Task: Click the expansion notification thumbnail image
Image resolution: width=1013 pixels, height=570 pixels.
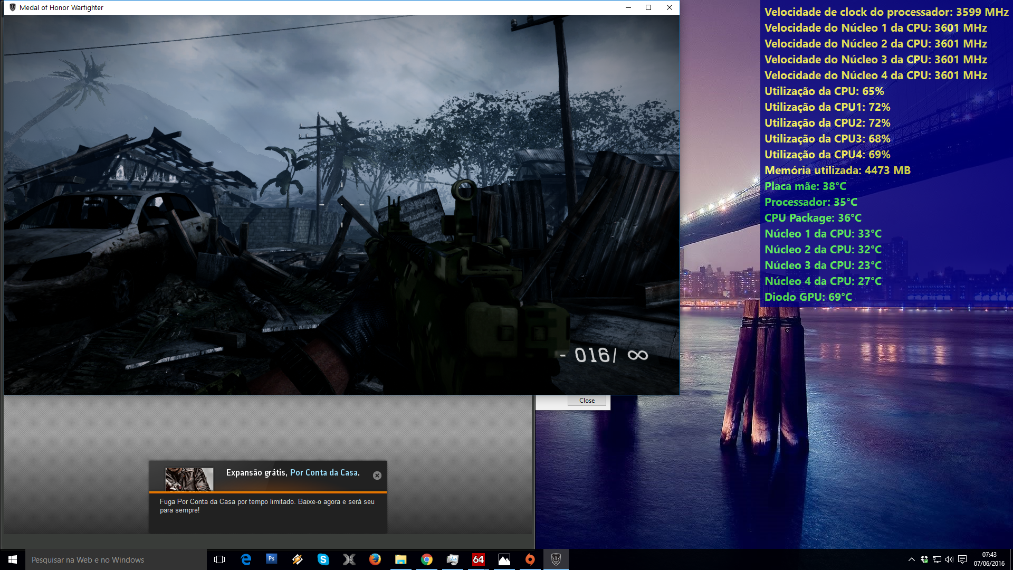Action: (x=189, y=480)
